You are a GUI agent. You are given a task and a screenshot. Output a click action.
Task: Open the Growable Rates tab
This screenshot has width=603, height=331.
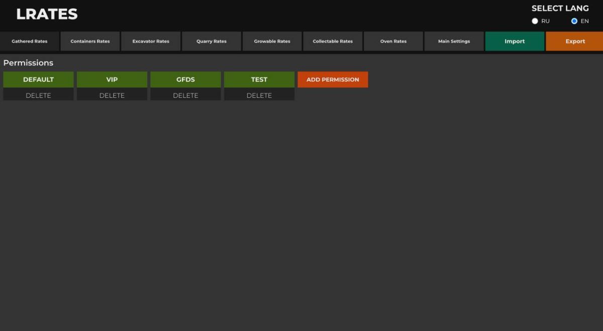tap(272, 41)
